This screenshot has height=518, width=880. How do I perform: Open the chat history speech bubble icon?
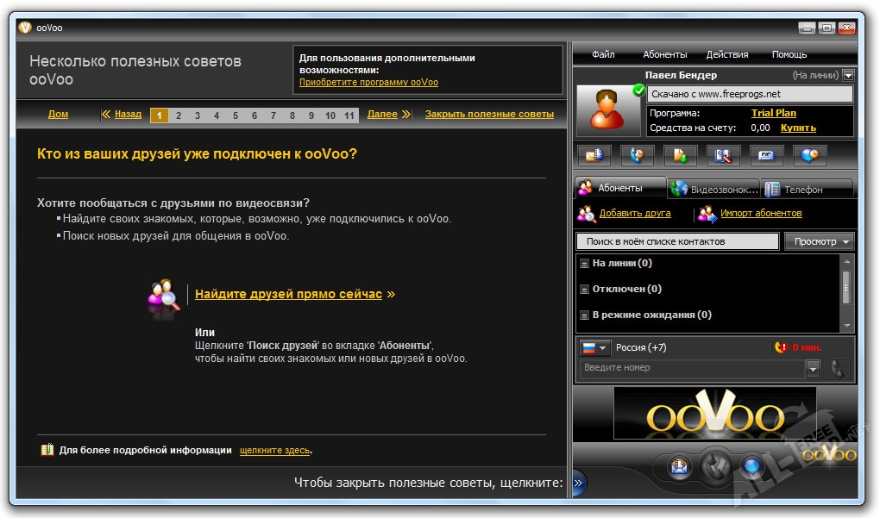pos(809,155)
